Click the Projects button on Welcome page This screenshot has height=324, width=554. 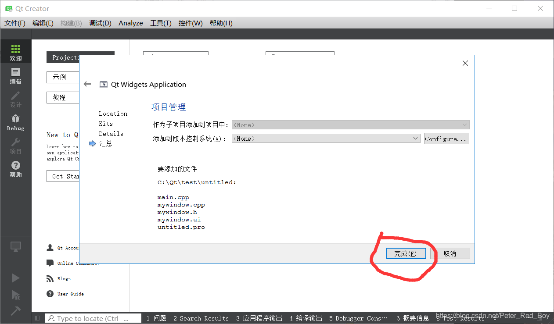(x=63, y=57)
